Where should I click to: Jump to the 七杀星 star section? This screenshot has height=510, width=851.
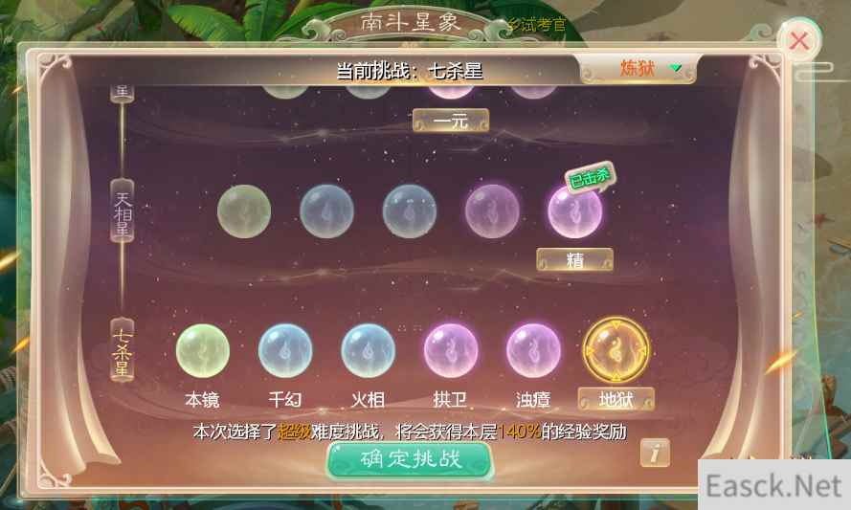coord(123,350)
